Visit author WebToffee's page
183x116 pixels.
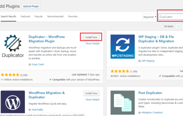[37, 110]
